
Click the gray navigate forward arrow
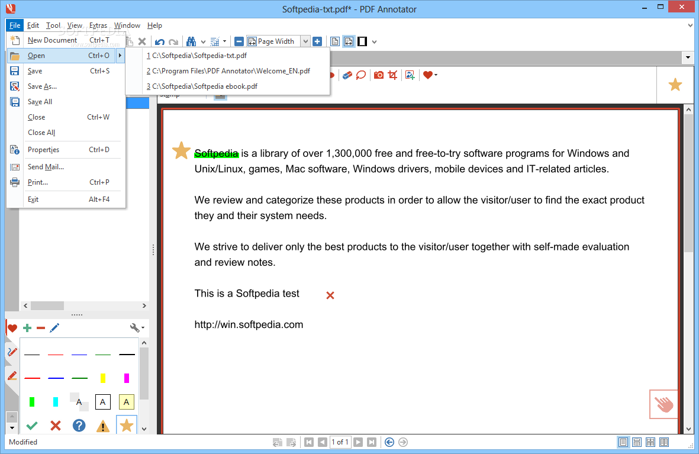[x=403, y=442]
